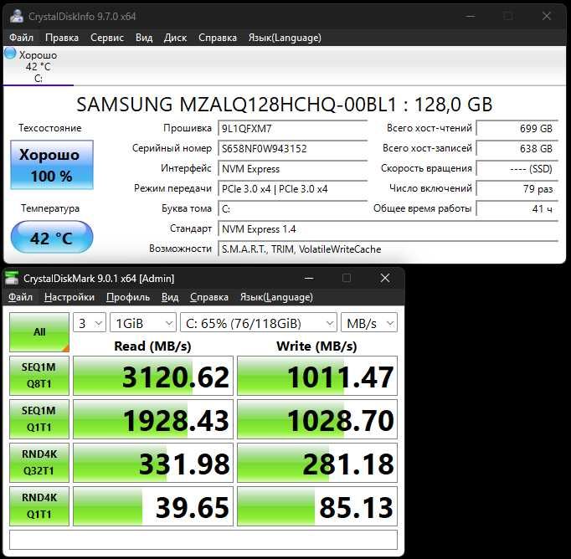Click the Техсостояние label
Image resolution: width=571 pixels, height=559 pixels.
(x=50, y=128)
